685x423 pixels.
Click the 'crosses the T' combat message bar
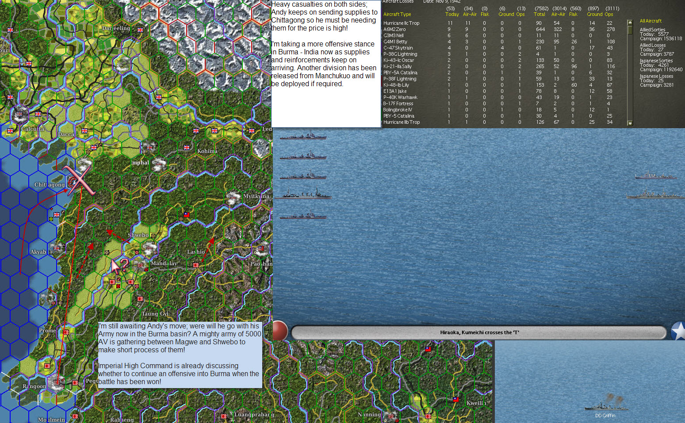pos(479,332)
